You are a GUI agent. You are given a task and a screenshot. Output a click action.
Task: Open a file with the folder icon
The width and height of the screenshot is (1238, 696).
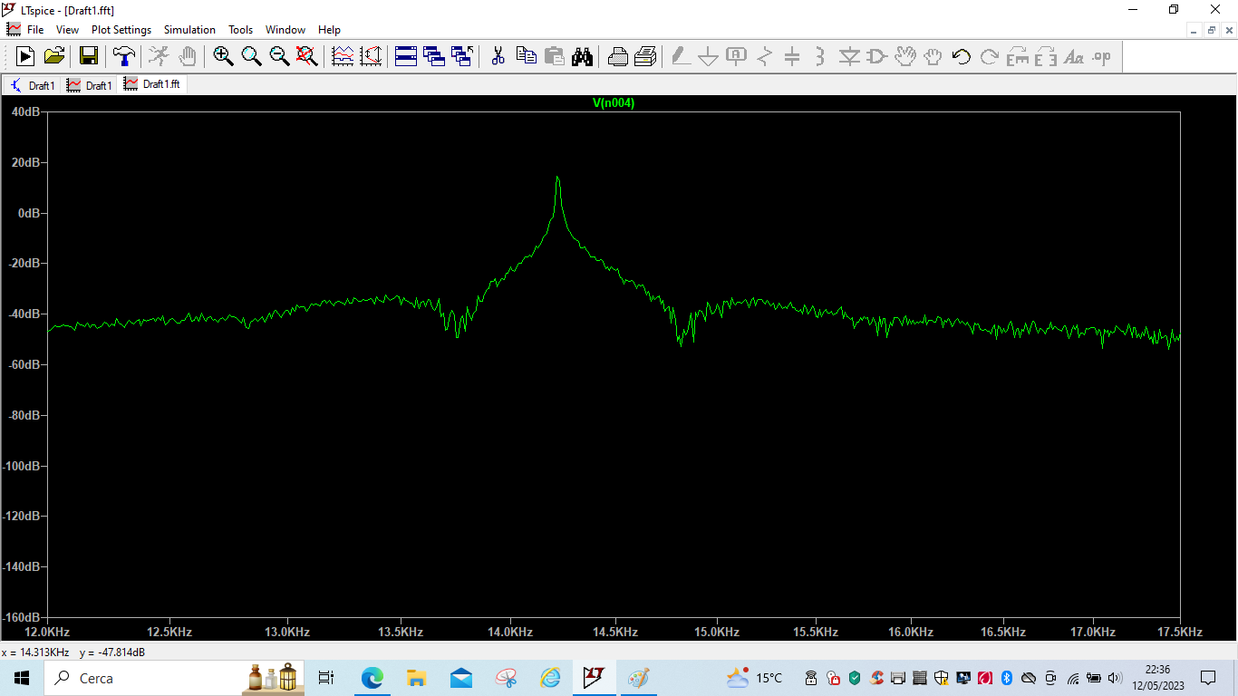[x=54, y=56]
